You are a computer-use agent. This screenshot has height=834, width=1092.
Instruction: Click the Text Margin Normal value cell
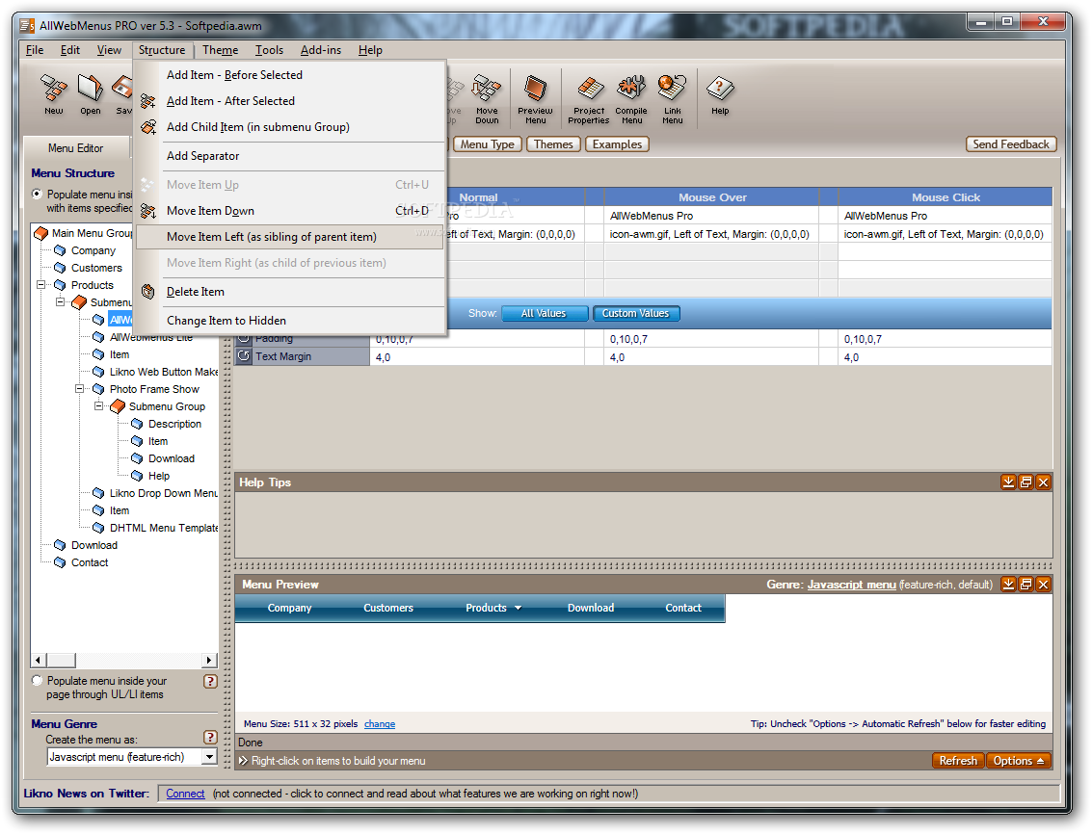477,356
